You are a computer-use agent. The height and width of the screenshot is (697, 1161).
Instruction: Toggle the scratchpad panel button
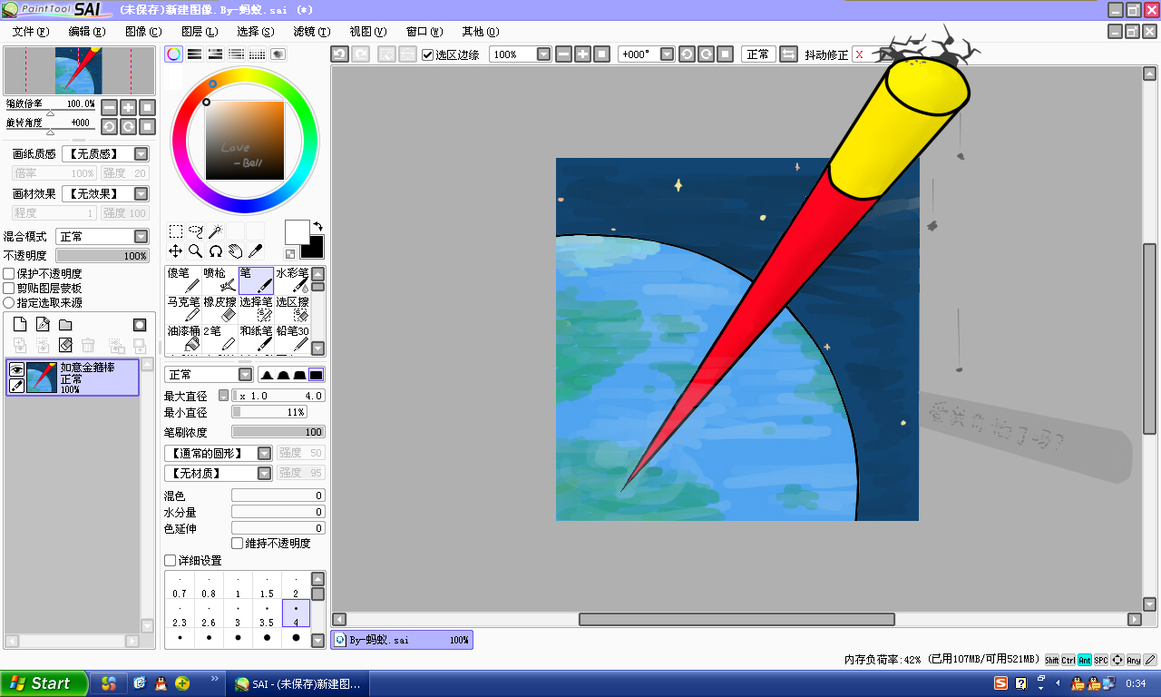click(x=278, y=54)
